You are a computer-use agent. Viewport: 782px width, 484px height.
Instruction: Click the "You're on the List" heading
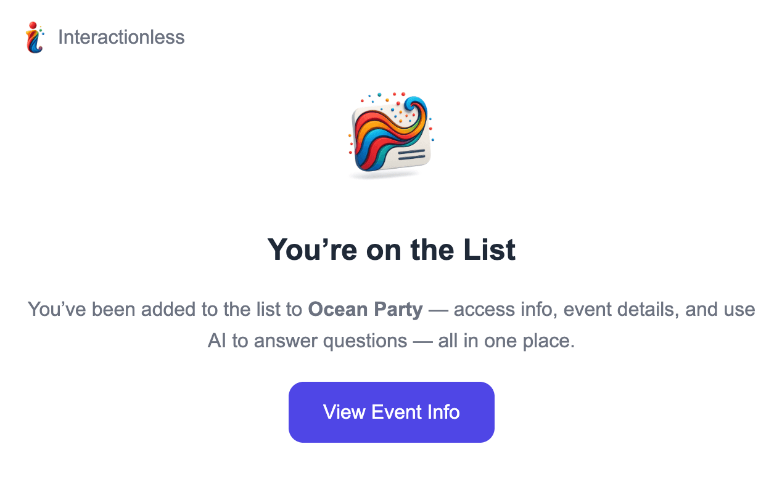[391, 250]
